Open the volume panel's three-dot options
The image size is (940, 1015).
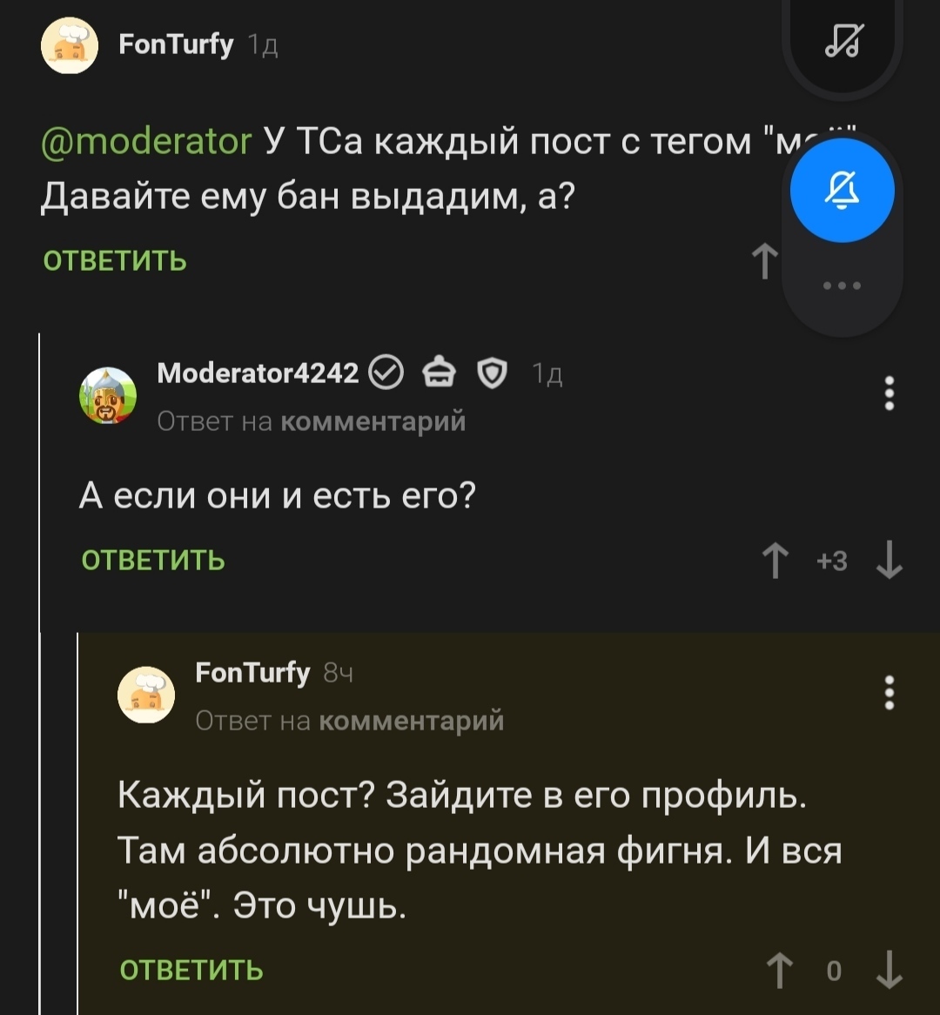[843, 286]
